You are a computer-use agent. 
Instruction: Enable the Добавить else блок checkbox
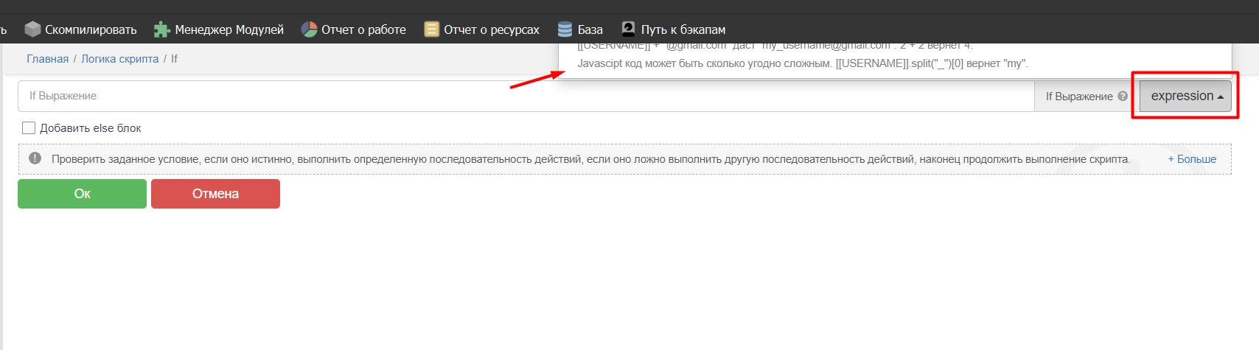[x=29, y=128]
